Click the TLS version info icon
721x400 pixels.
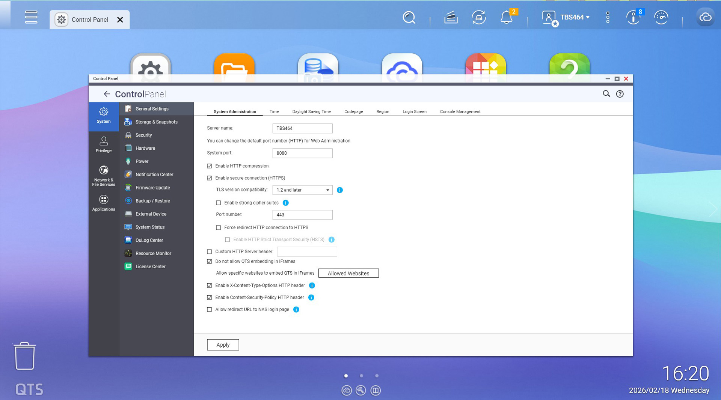[x=340, y=190]
